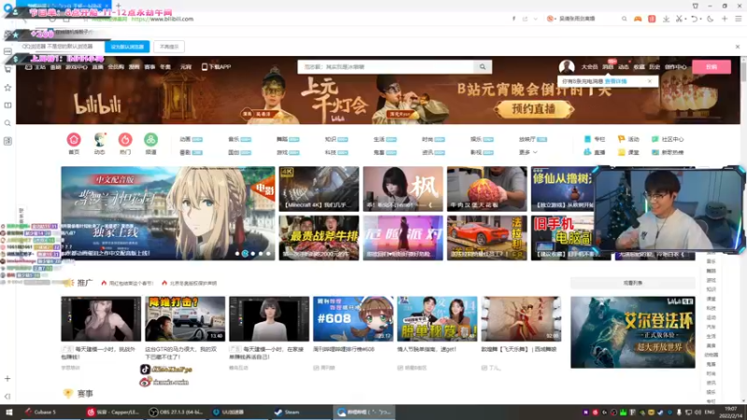Collapse the browser sidebar arrow
747x420 pixels.
click(7, 396)
